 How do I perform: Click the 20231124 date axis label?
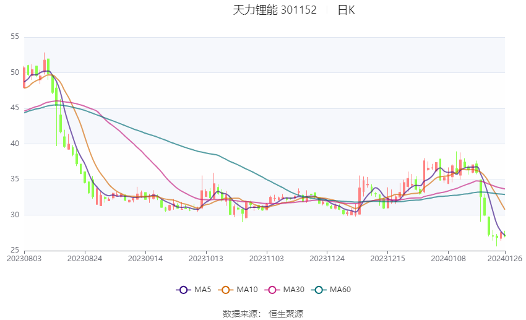(x=327, y=259)
